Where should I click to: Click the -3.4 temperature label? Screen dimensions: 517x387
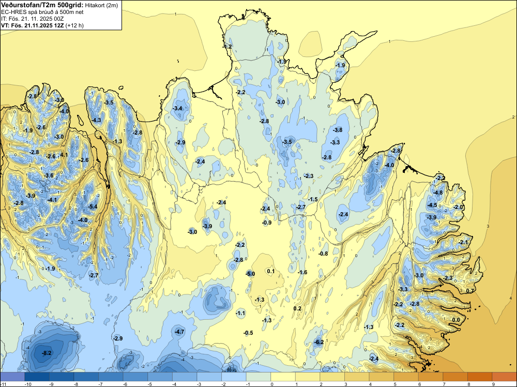(x=177, y=108)
